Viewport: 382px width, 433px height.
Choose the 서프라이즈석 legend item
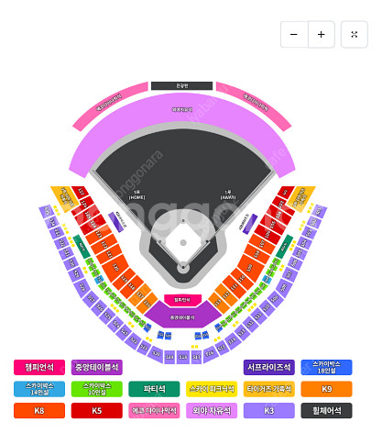click(269, 367)
